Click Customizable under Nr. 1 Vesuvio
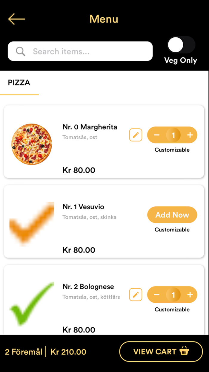Viewport: 209px width, 372px height. [172, 230]
